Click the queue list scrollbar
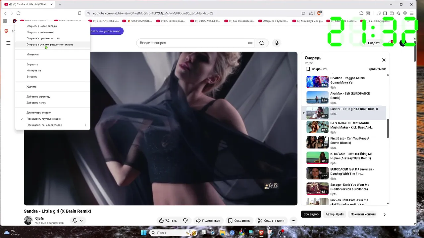424x238 pixels. (x=388, y=129)
